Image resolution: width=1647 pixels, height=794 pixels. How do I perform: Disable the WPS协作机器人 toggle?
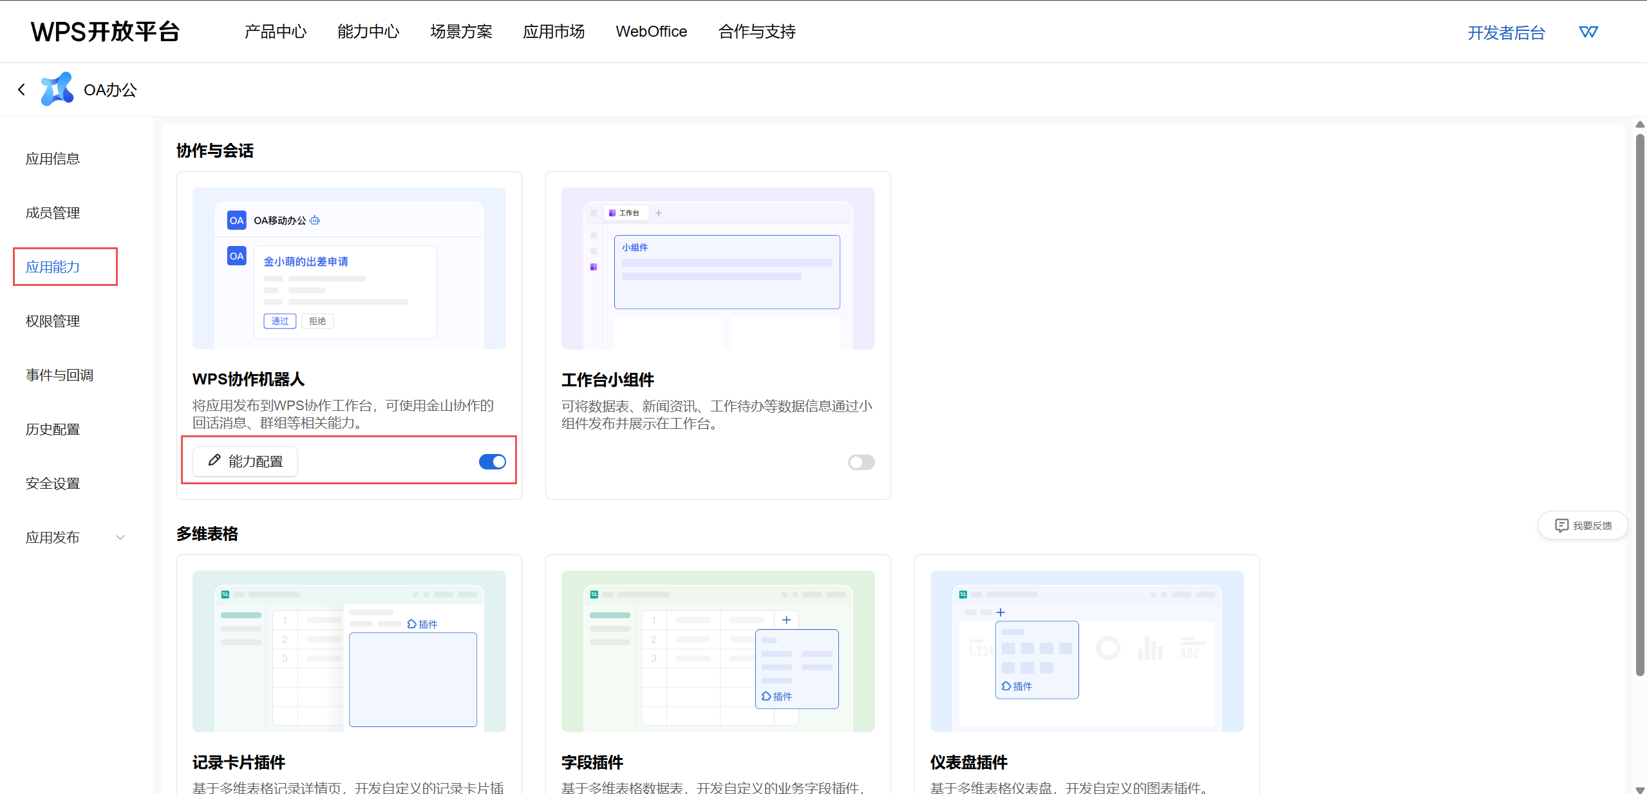coord(493,462)
